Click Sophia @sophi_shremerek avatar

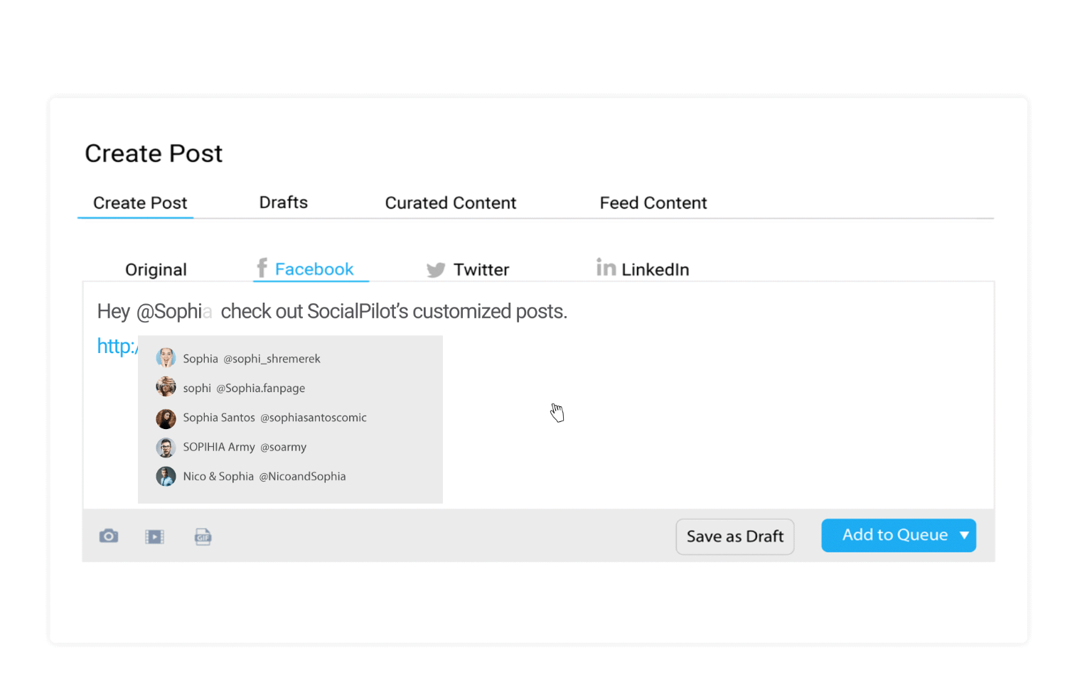click(166, 358)
